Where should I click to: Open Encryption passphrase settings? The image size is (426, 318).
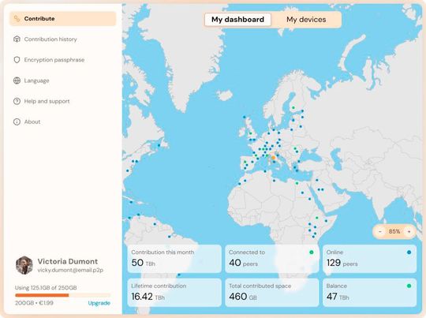(x=49, y=60)
